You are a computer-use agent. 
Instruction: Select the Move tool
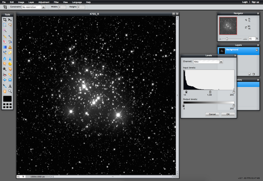pyautogui.click(x=10, y=20)
